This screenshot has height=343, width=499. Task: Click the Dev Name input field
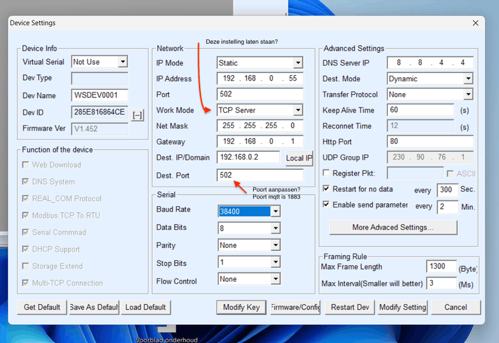click(100, 96)
